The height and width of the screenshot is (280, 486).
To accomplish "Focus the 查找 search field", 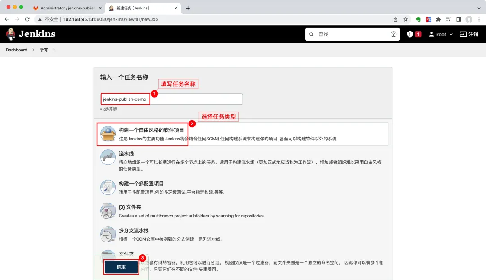I will click(x=352, y=34).
